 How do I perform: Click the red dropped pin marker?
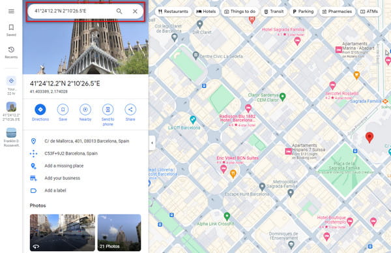(x=369, y=138)
